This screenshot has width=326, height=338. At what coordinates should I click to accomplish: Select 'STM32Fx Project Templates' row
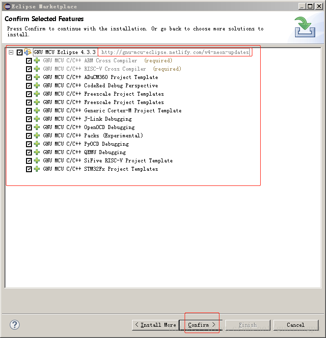pos(100,169)
